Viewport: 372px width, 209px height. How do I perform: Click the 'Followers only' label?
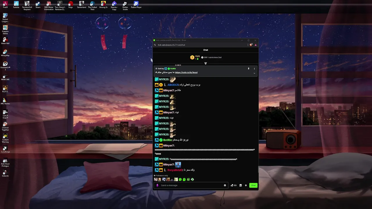162,176
